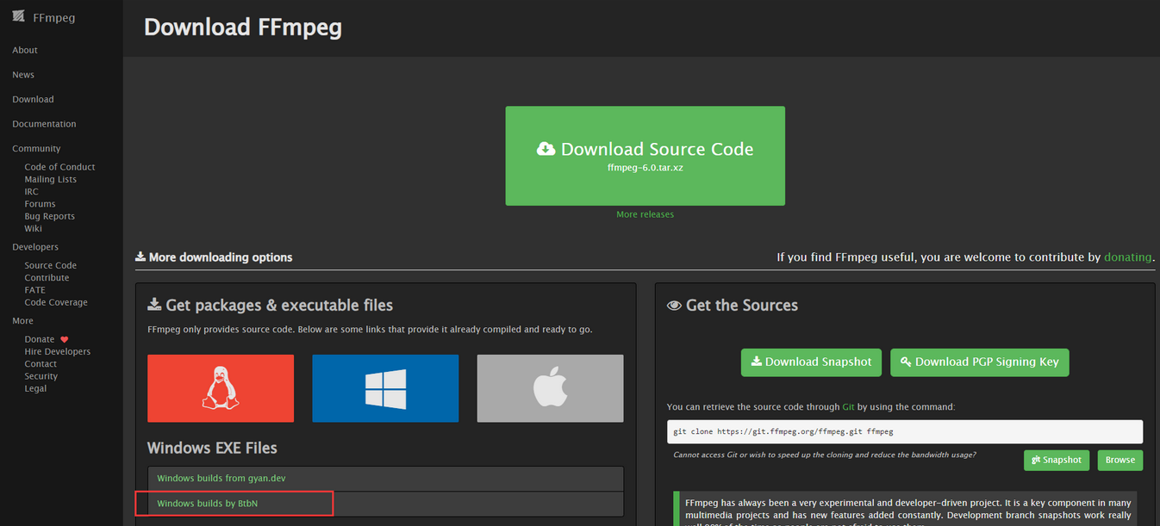Open the More releases link
Image resolution: width=1160 pixels, height=526 pixels.
(x=645, y=214)
